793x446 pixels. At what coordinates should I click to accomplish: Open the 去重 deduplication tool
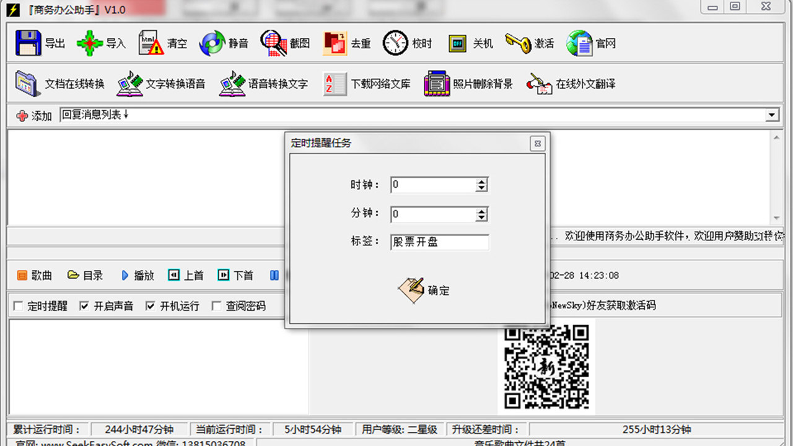pyautogui.click(x=346, y=43)
